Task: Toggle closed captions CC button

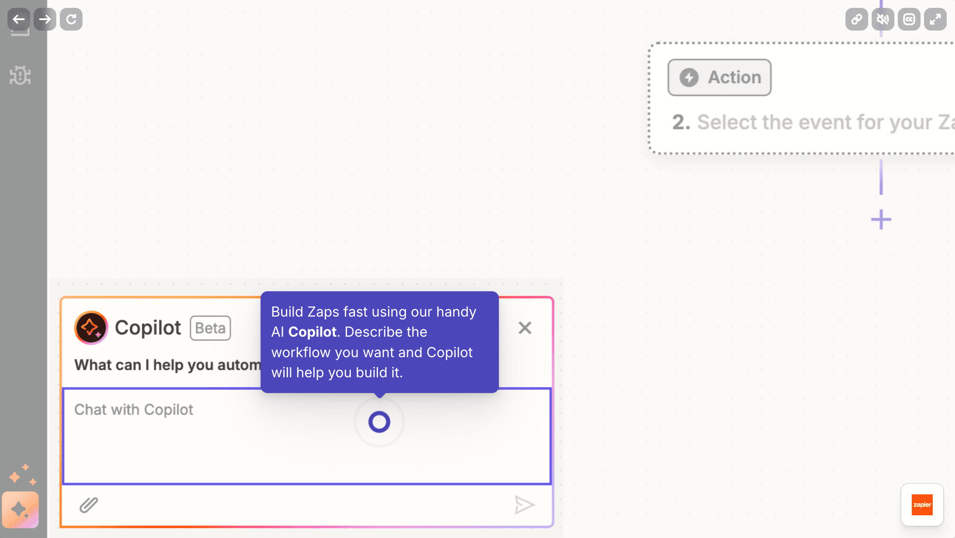Action: tap(909, 19)
